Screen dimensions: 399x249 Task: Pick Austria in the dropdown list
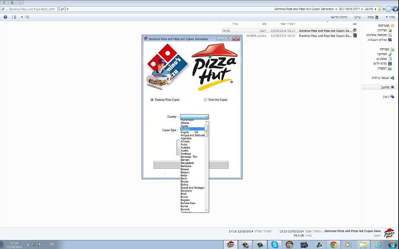coord(192,151)
